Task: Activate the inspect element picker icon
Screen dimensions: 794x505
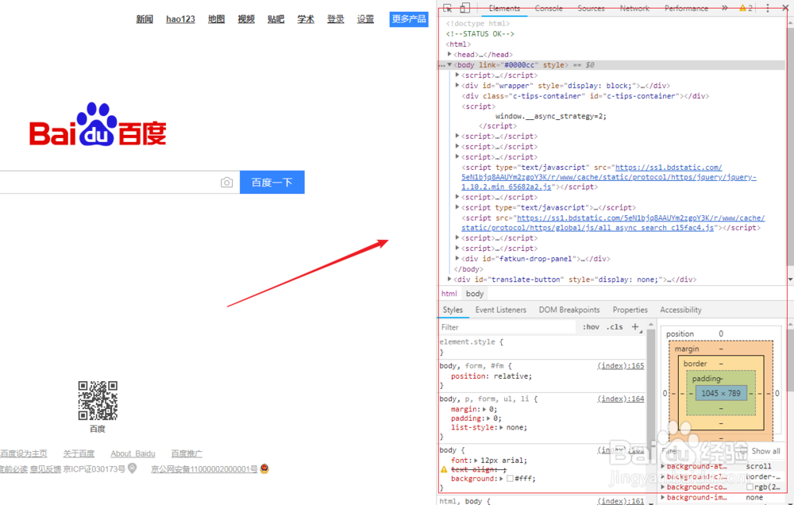Action: coord(447,8)
